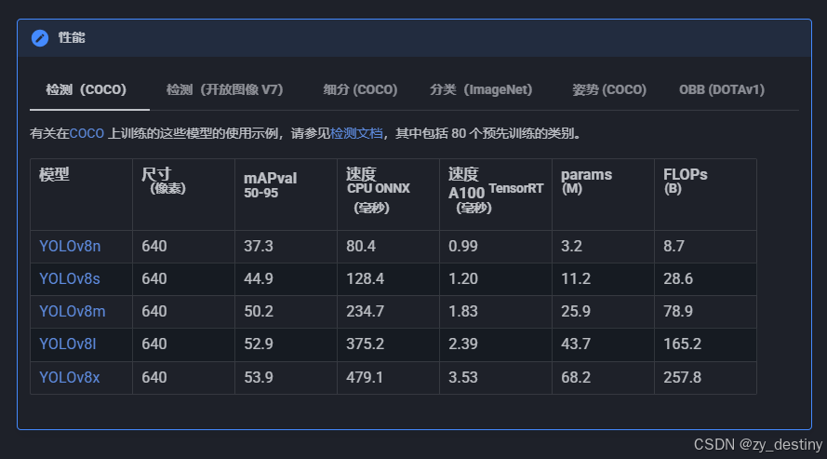Screen dimensions: 827x459
Task: Click the 640 size in YOLOv8x row
Action: (154, 378)
